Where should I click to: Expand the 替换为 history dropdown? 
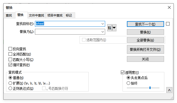pyautogui.click(x=103, y=32)
